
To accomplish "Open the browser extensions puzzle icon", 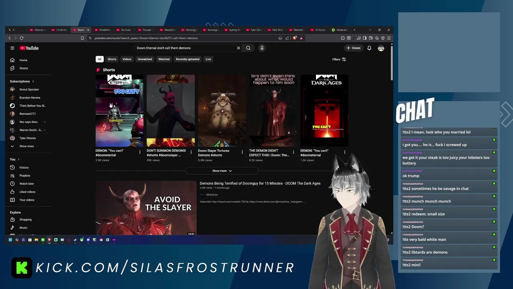I will (x=343, y=38).
